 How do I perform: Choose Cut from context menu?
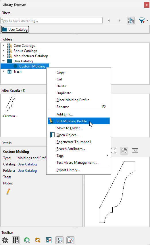79,79
